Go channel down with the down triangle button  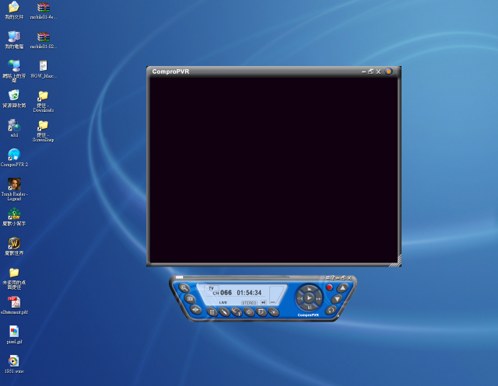[x=337, y=299]
